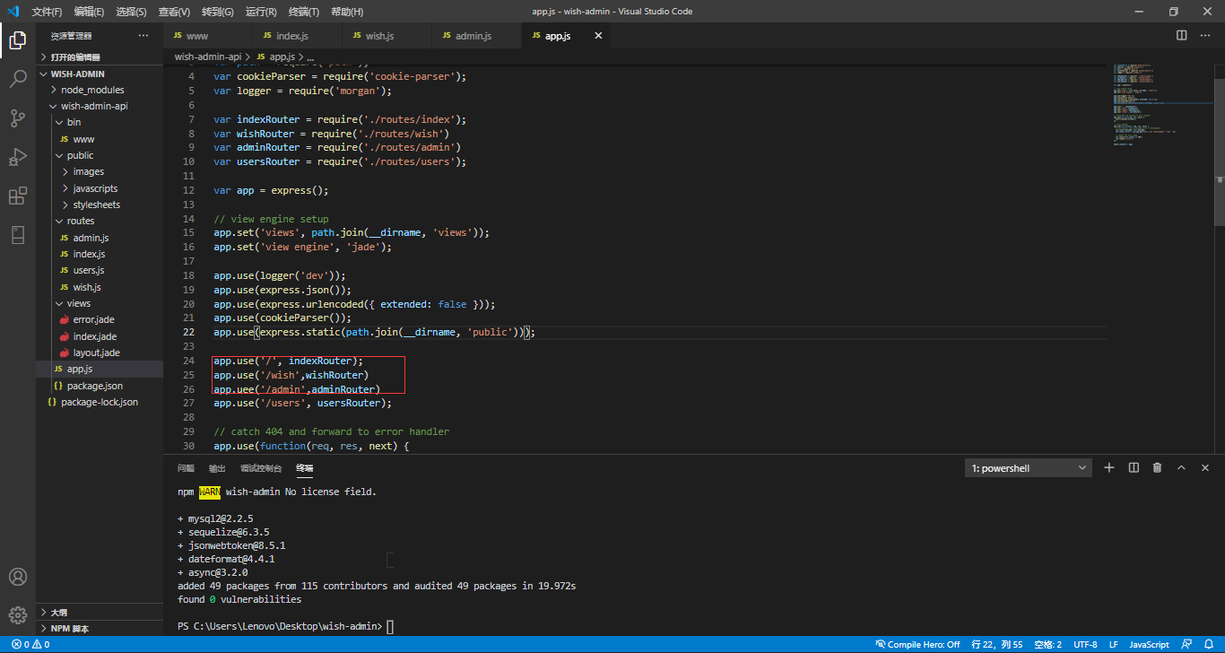
Task: Switch to the 问题 panel tab
Action: coord(186,468)
